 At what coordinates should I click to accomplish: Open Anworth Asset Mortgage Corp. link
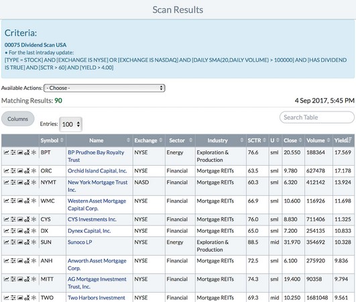tap(97, 264)
